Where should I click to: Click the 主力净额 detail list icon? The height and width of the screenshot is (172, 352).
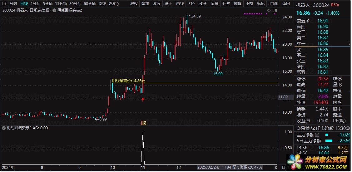tap(317, 135)
